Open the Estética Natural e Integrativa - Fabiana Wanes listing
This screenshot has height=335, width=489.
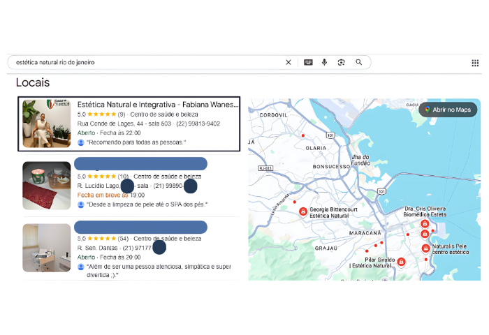[129, 124]
